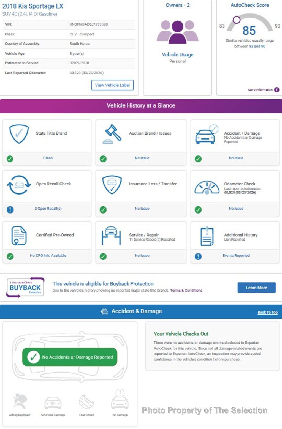
Task: Click the Auction Brand gavel icon
Action: pos(112,134)
